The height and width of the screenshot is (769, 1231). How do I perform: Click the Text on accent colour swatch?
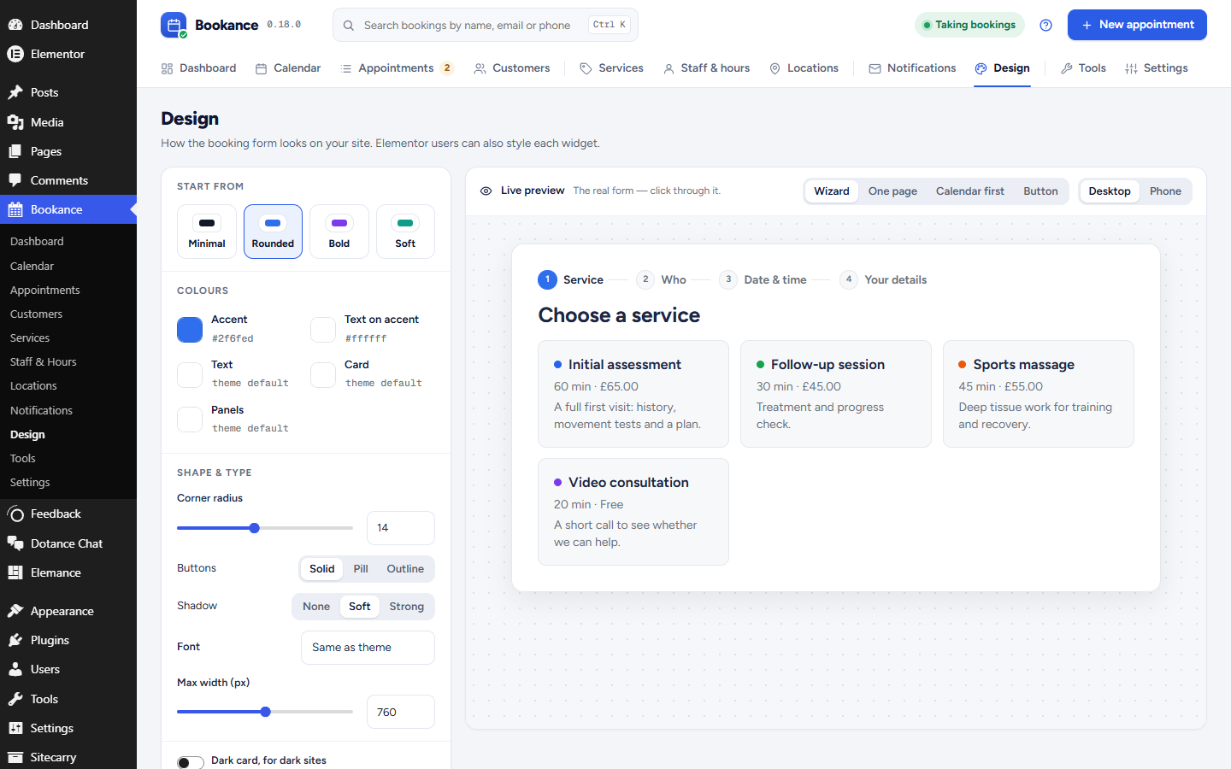[323, 329]
